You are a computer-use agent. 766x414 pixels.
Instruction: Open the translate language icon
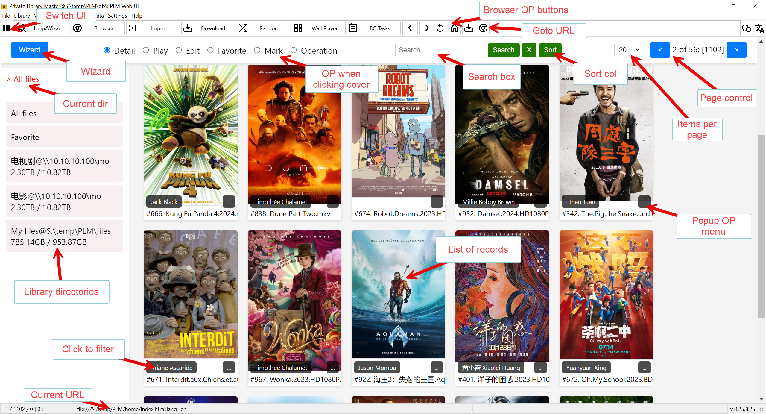(759, 28)
